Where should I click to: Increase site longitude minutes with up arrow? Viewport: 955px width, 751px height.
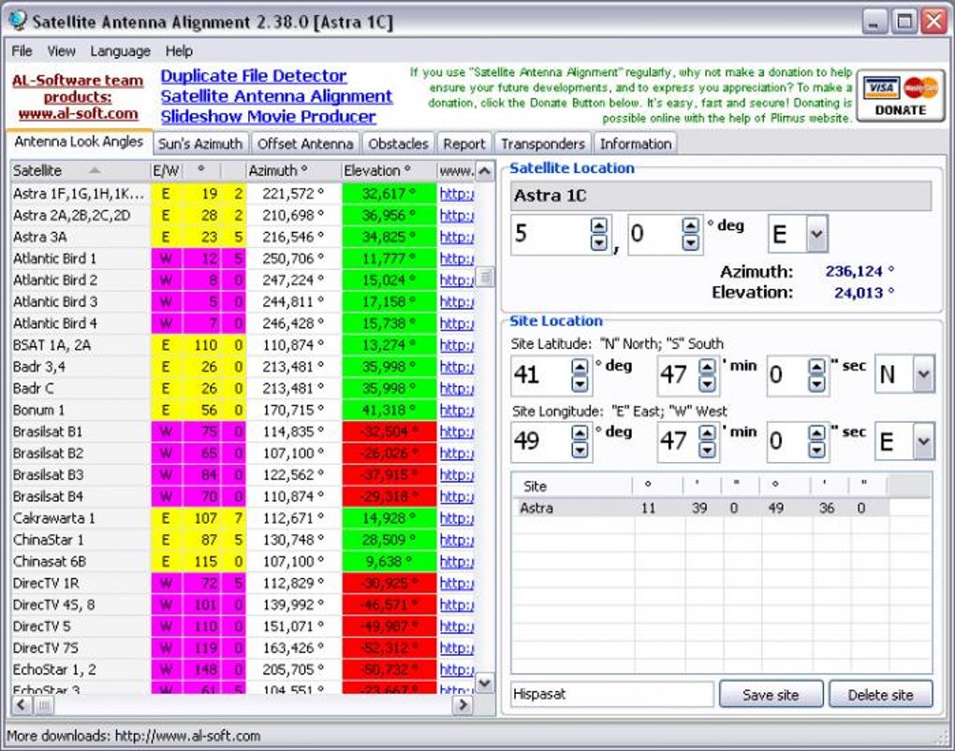[707, 433]
